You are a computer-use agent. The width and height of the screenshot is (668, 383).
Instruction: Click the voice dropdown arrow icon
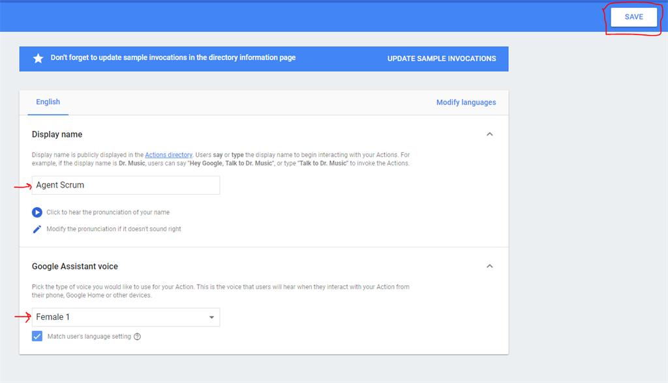tap(211, 317)
